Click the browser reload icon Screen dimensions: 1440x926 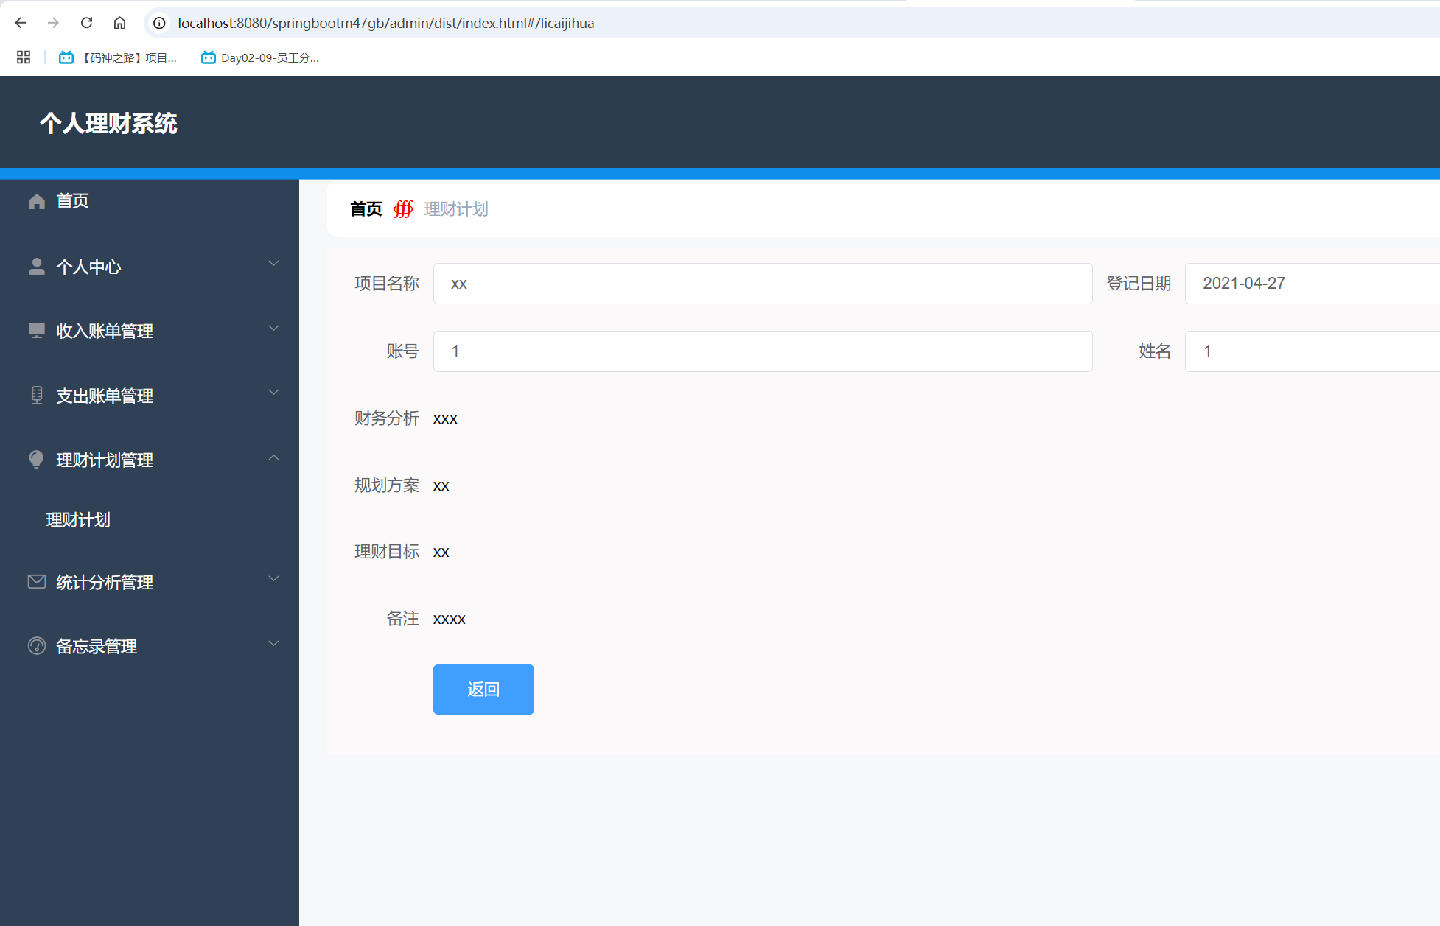[86, 23]
